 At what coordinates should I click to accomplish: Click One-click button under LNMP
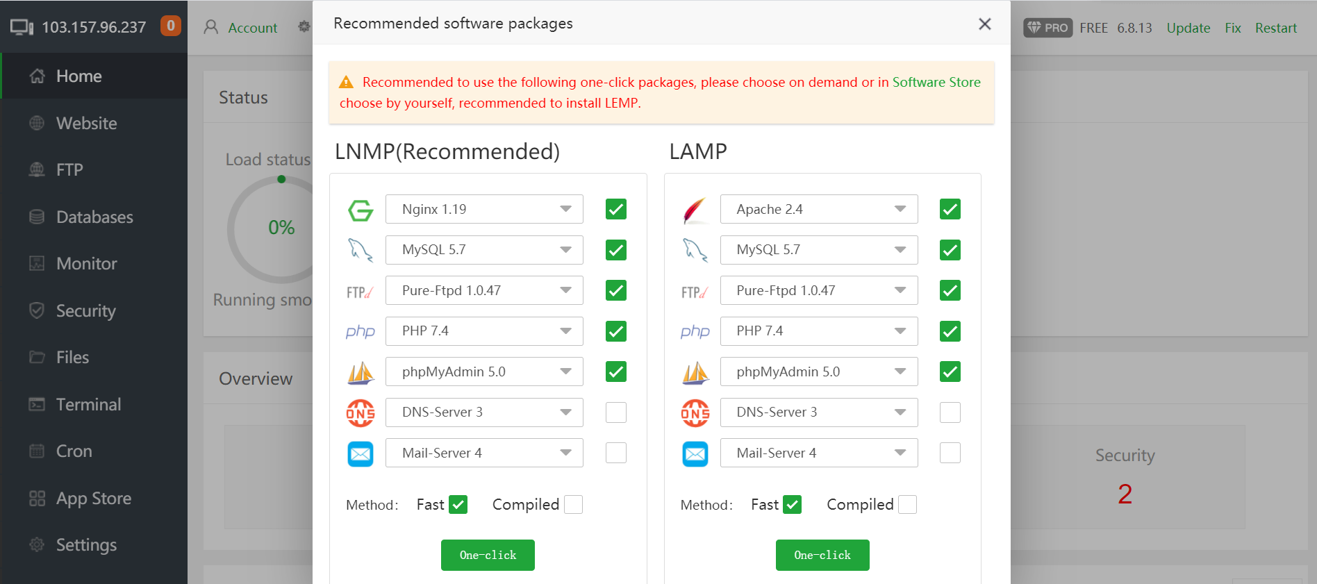point(488,555)
